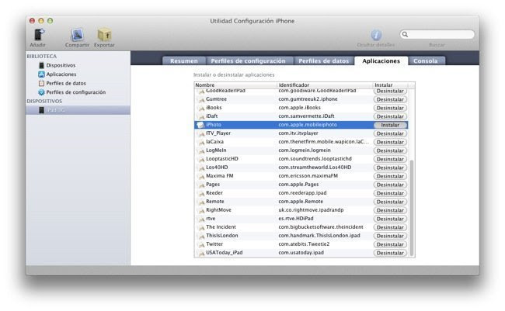The image size is (505, 311).
Task: Select the Aplicaciones tab
Action: (381, 60)
